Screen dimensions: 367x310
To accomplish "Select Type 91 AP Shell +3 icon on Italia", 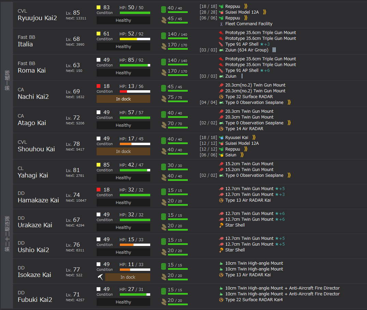I will coord(221,44).
